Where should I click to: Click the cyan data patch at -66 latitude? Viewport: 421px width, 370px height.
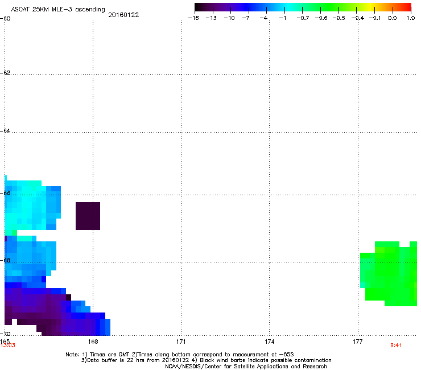(x=32, y=205)
